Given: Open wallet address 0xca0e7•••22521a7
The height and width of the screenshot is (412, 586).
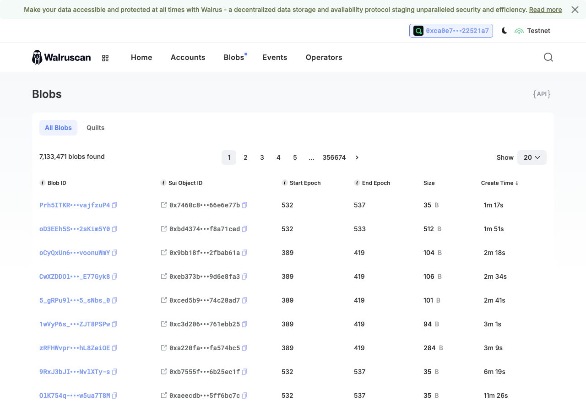Looking at the screenshot, I should tap(451, 31).
